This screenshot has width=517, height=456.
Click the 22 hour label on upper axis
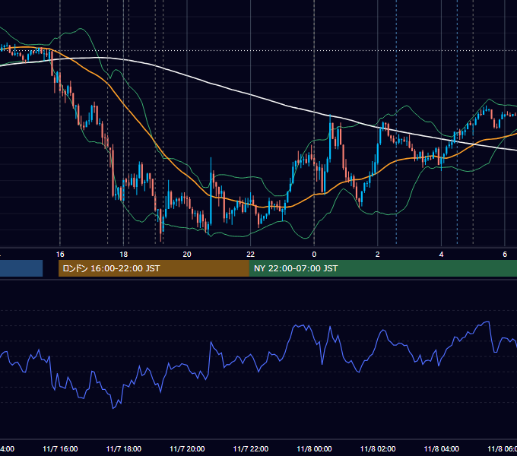pos(251,255)
